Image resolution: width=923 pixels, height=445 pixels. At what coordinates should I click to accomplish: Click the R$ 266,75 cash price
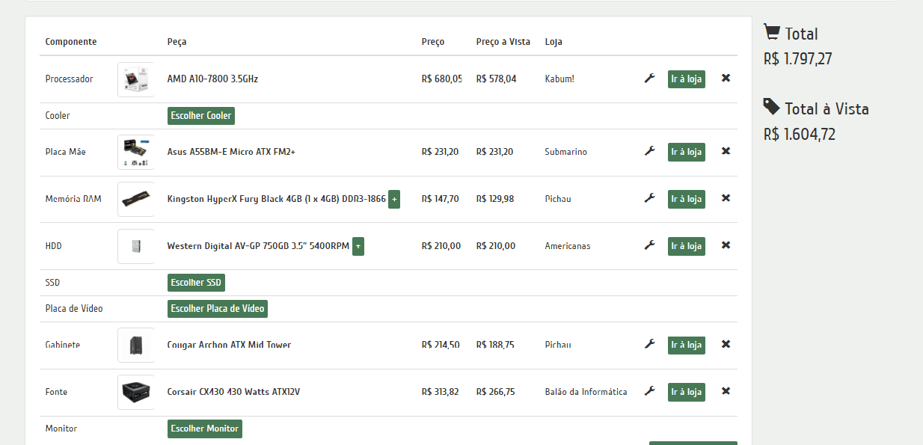496,392
